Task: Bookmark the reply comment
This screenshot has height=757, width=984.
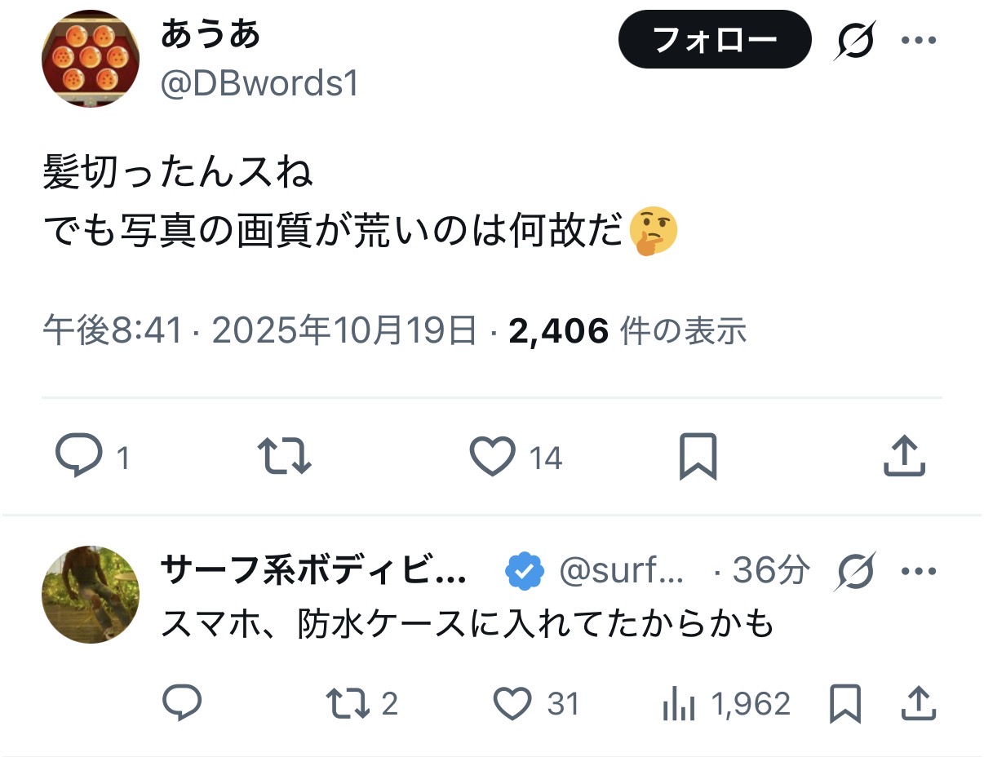Action: [x=844, y=703]
